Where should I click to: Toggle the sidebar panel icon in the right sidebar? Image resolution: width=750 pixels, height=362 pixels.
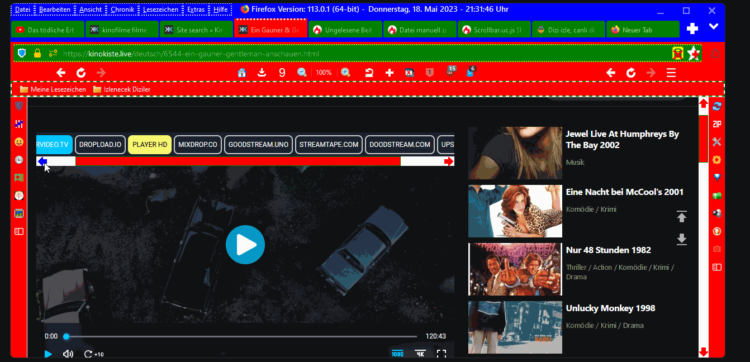point(717,266)
